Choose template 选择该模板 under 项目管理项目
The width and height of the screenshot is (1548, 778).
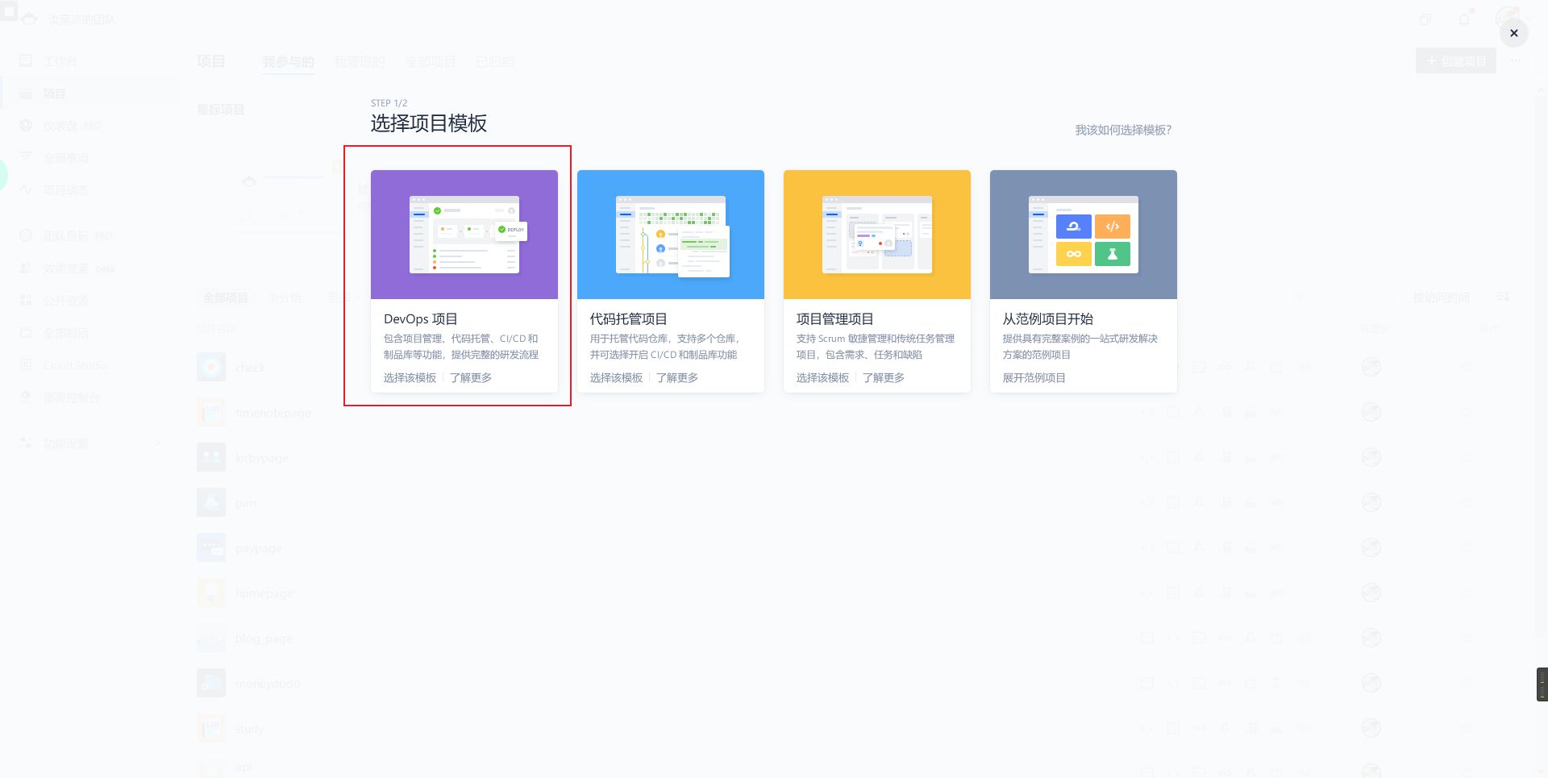click(x=822, y=378)
